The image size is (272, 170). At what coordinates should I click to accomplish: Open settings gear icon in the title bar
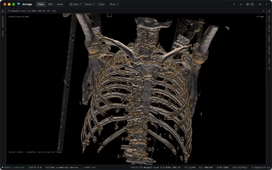pyautogui.click(x=260, y=4)
